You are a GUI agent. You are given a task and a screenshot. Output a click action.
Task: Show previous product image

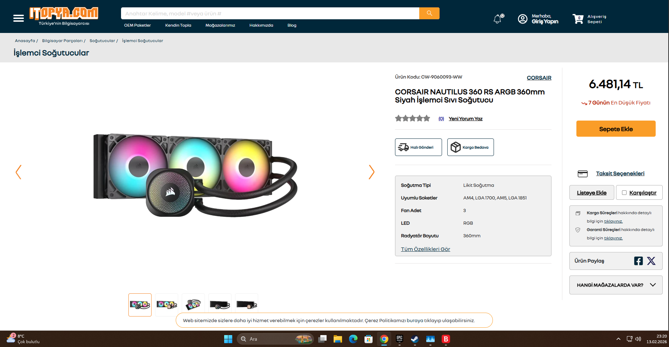(19, 172)
